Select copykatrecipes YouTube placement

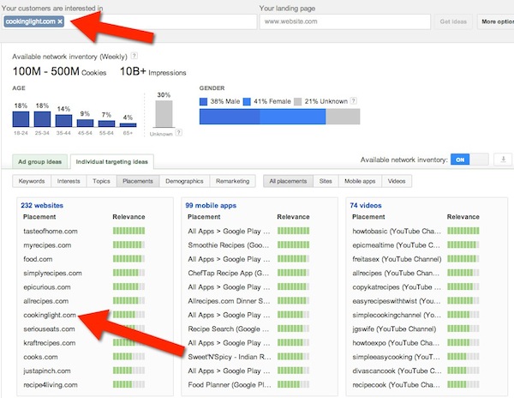[x=397, y=287]
